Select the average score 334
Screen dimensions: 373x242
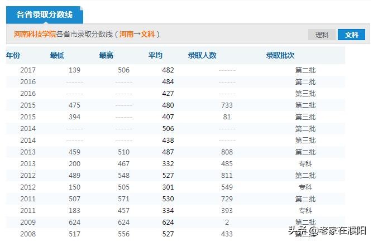pos(168,210)
